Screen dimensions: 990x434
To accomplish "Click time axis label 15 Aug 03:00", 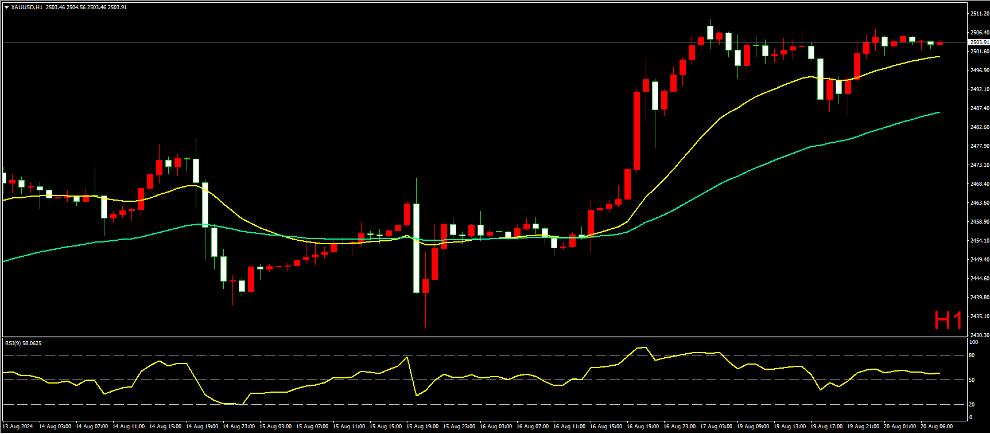I will tap(275, 427).
